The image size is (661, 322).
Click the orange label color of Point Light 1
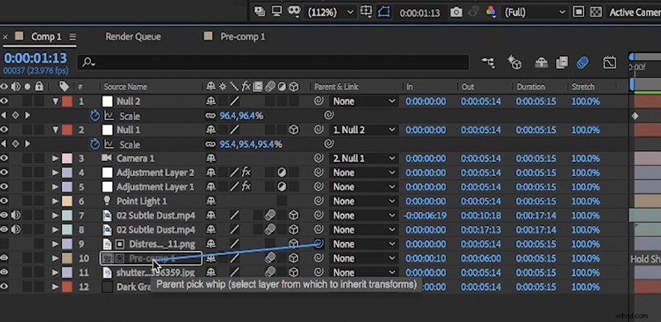coord(67,201)
